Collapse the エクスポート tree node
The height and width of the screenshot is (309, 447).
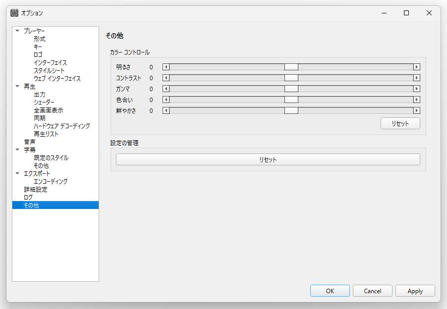point(17,173)
